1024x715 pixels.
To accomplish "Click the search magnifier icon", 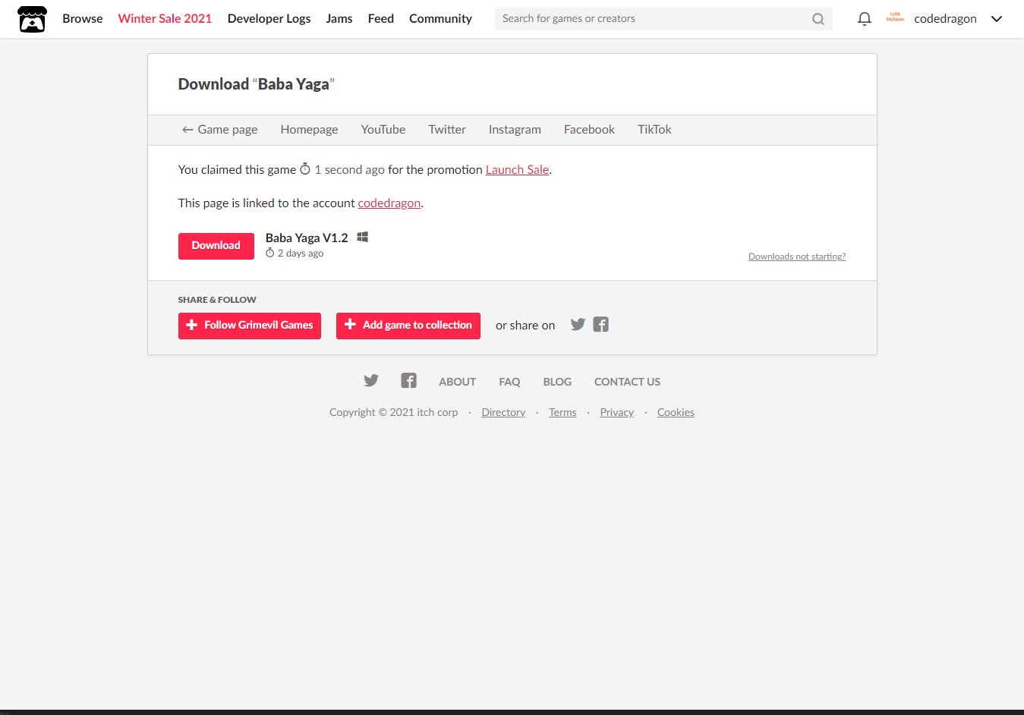I will pyautogui.click(x=818, y=19).
